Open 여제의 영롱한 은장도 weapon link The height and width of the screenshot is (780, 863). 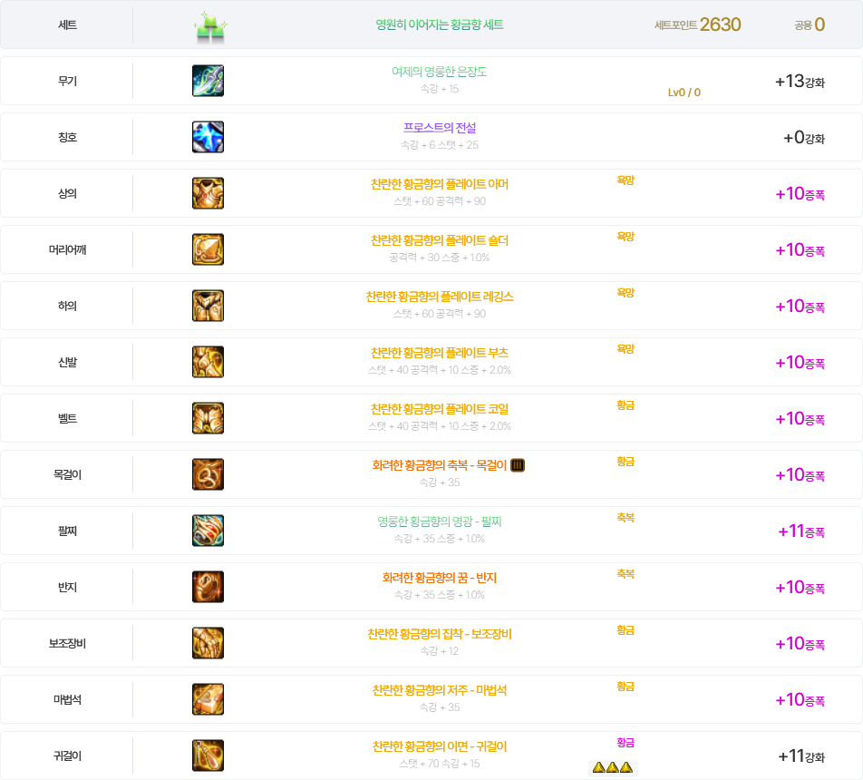click(x=439, y=72)
